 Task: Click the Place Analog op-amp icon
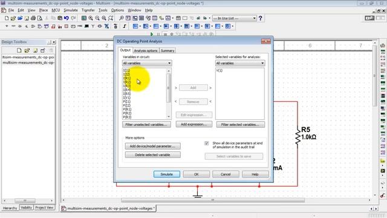(33, 26)
